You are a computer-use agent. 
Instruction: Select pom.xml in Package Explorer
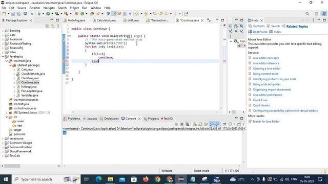pyautogui.click(x=19, y=134)
